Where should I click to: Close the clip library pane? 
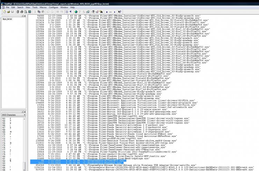25,112
